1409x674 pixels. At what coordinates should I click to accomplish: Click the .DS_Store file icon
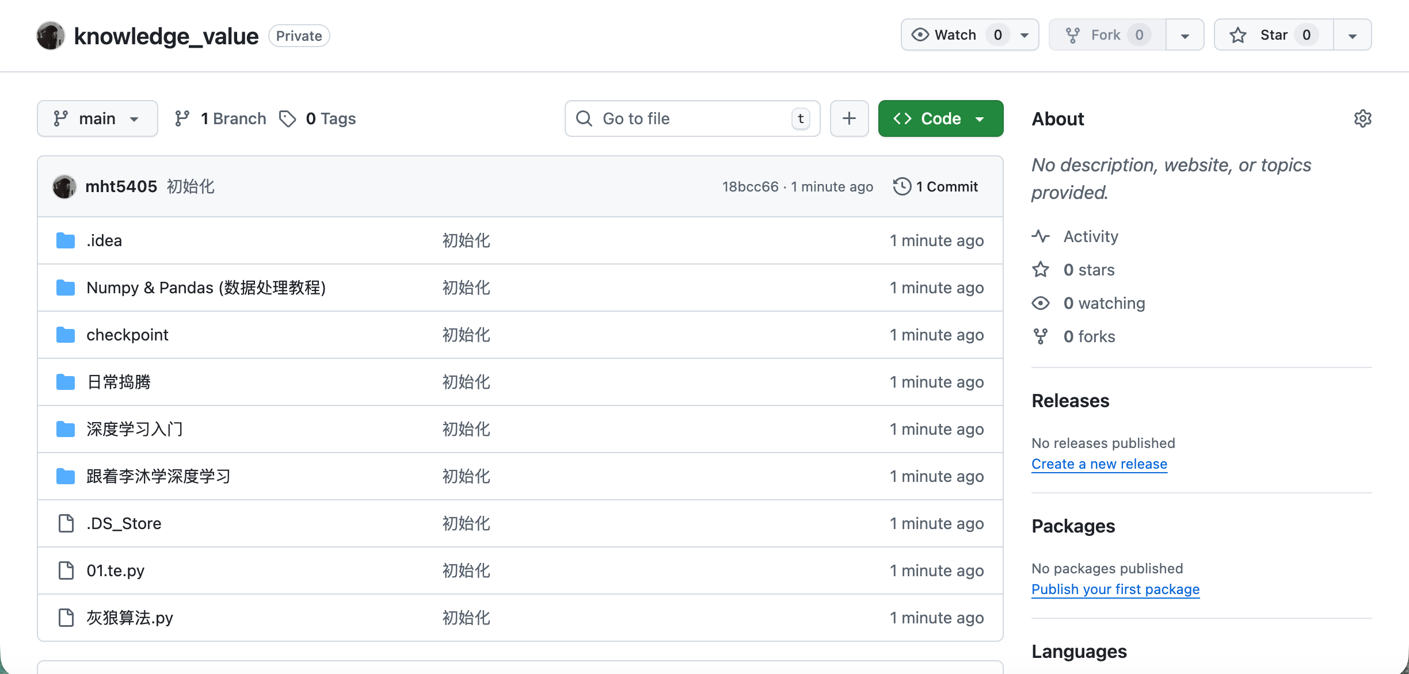[x=66, y=523]
